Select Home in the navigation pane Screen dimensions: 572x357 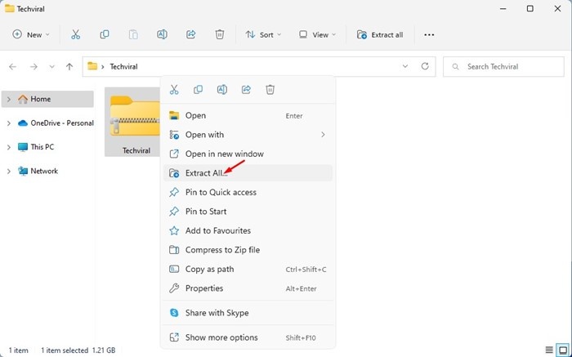click(x=47, y=99)
